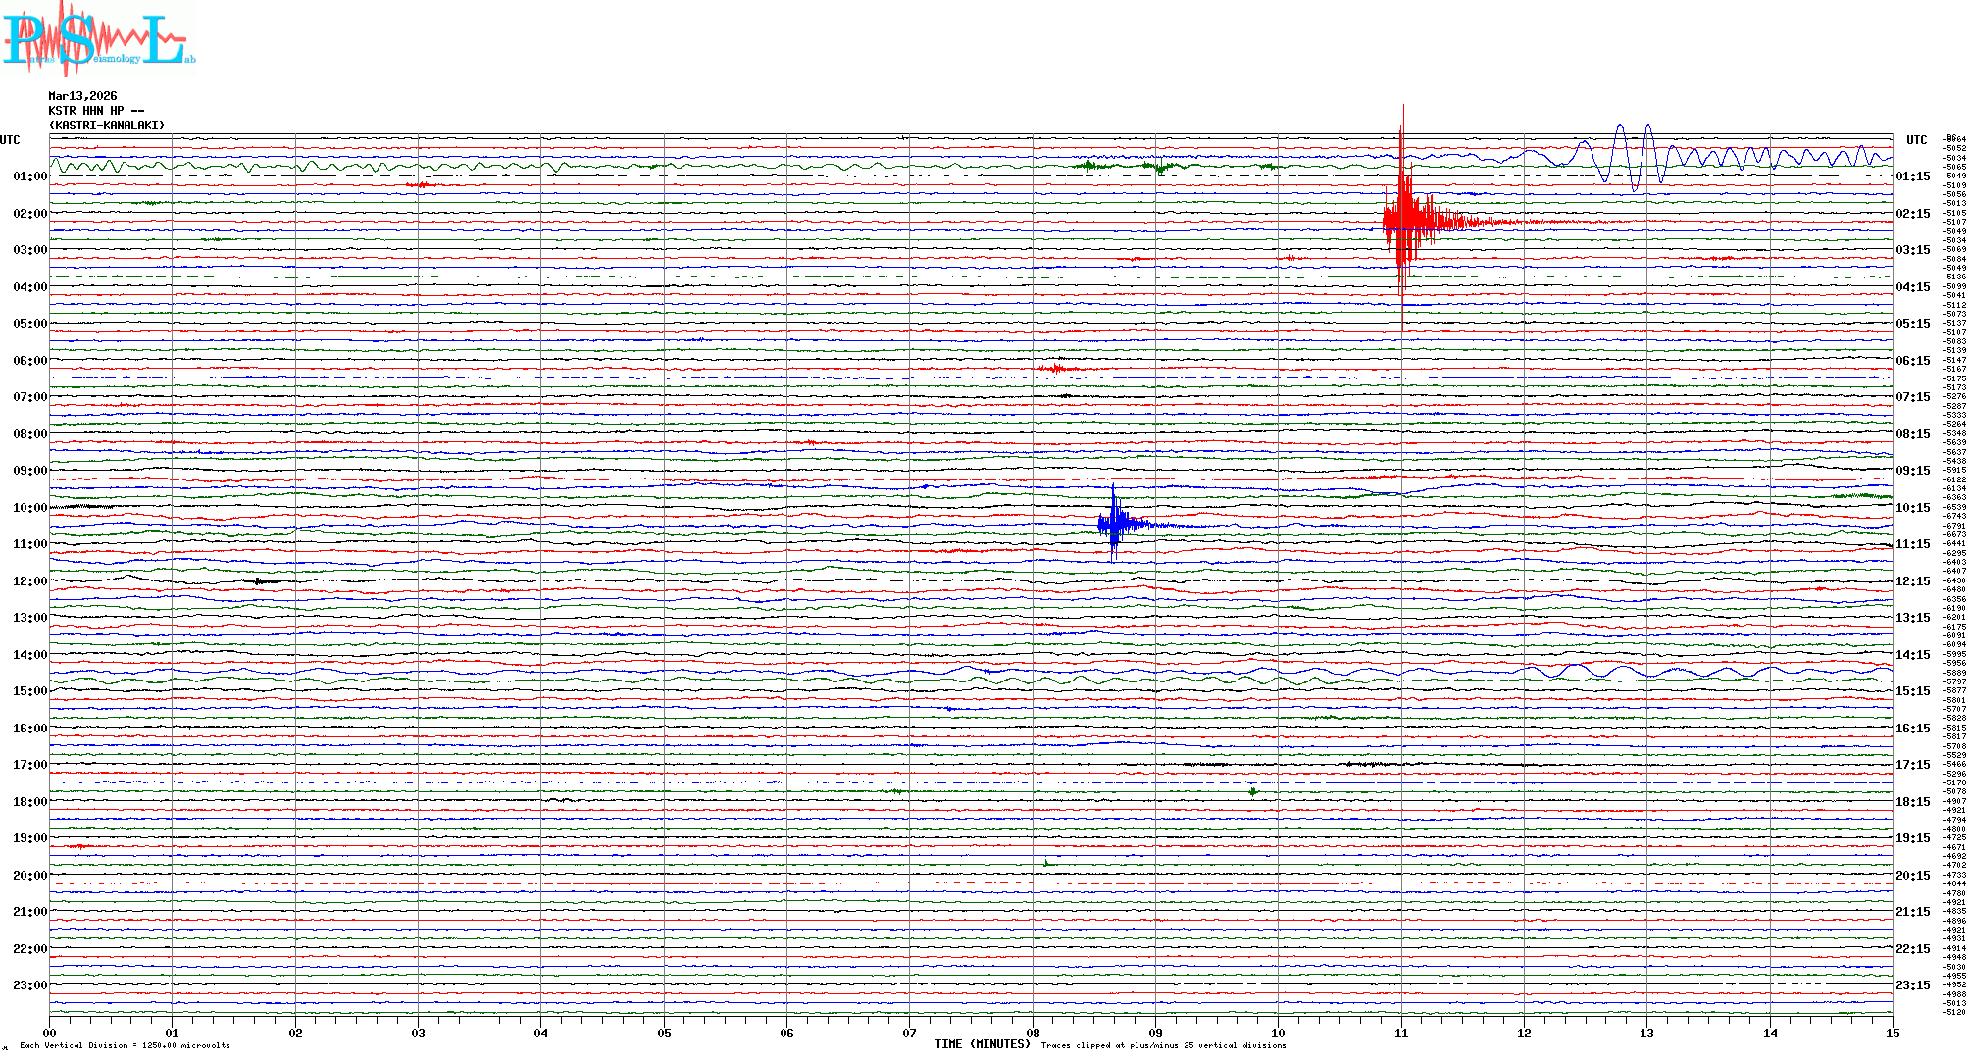Image resolution: width=1971 pixels, height=1059 pixels.
Task: Click the left UTC axis label
Action: point(10,140)
